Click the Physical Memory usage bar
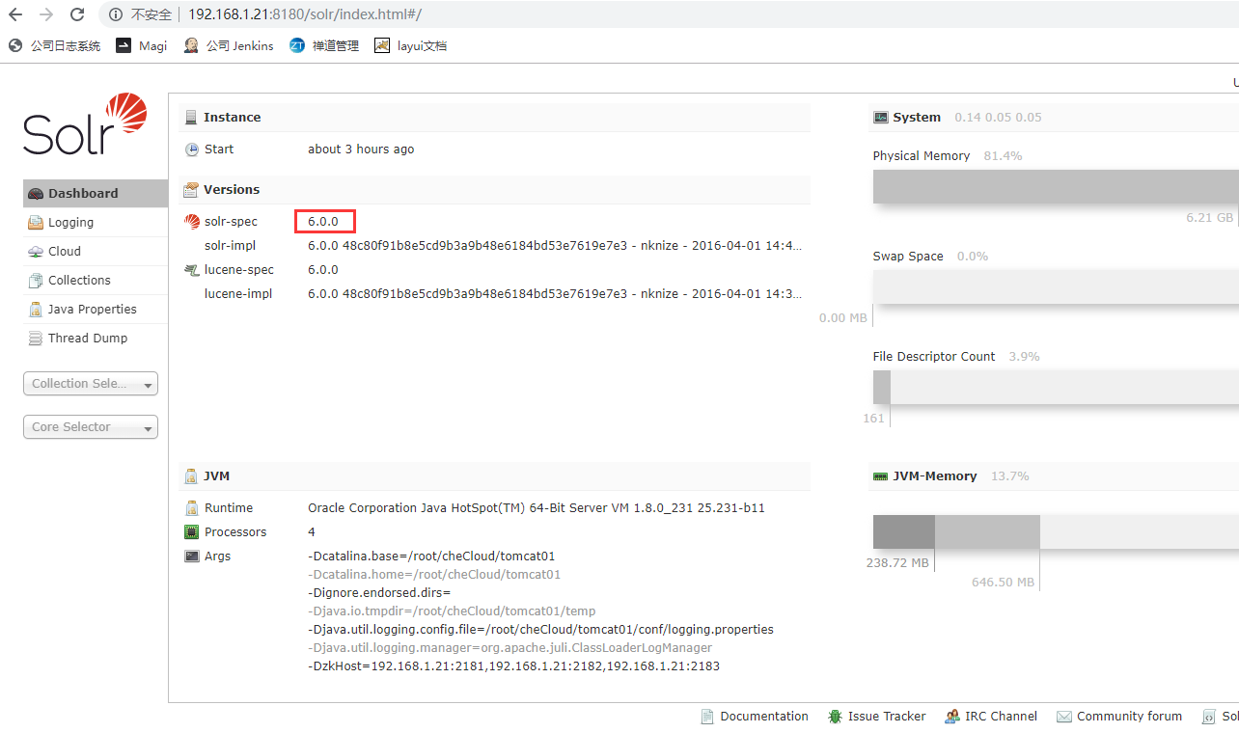The width and height of the screenshot is (1239, 733). tap(1052, 185)
